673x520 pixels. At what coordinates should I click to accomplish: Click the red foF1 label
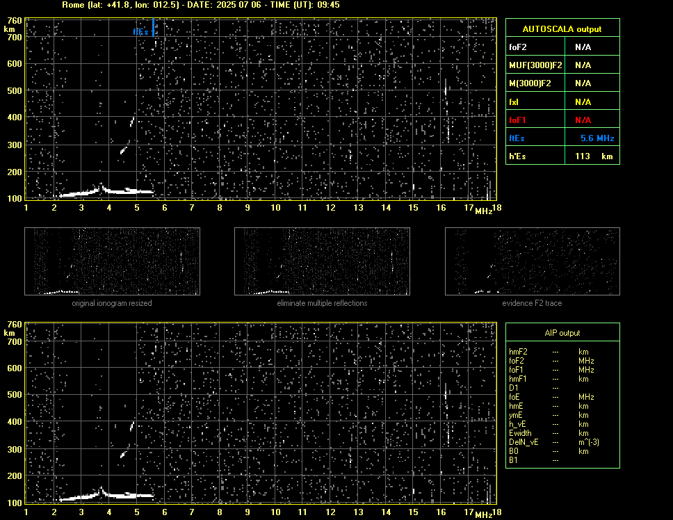coord(517,120)
